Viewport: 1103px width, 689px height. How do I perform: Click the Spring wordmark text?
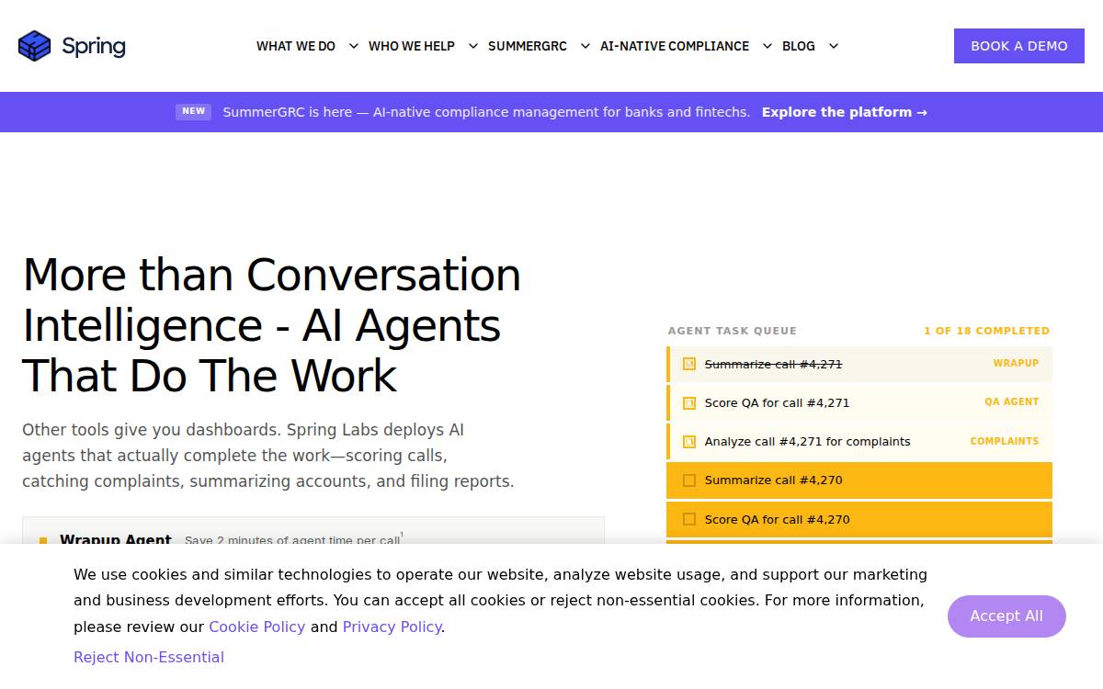tap(94, 46)
